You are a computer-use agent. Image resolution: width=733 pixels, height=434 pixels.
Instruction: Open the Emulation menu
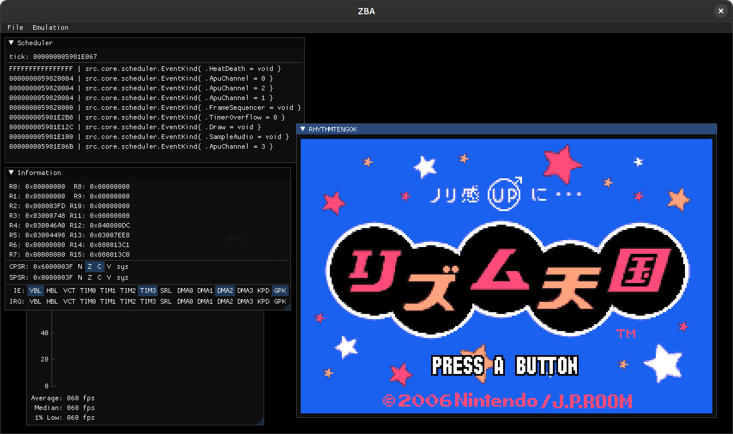pyautogui.click(x=50, y=27)
